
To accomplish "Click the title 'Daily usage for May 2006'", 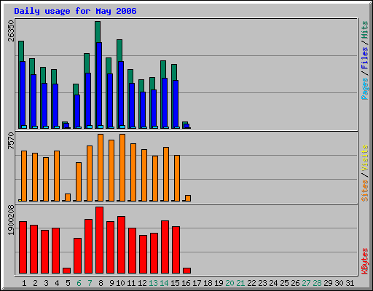I will click(x=75, y=11).
